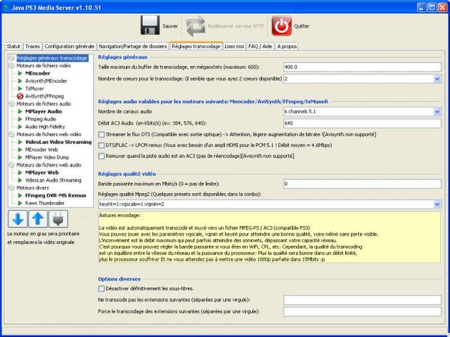Click the blue down arrow engine button

pyautogui.click(x=18, y=219)
